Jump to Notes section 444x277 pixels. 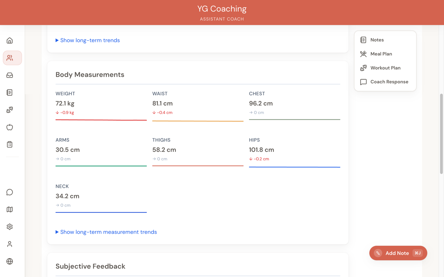pos(377,40)
